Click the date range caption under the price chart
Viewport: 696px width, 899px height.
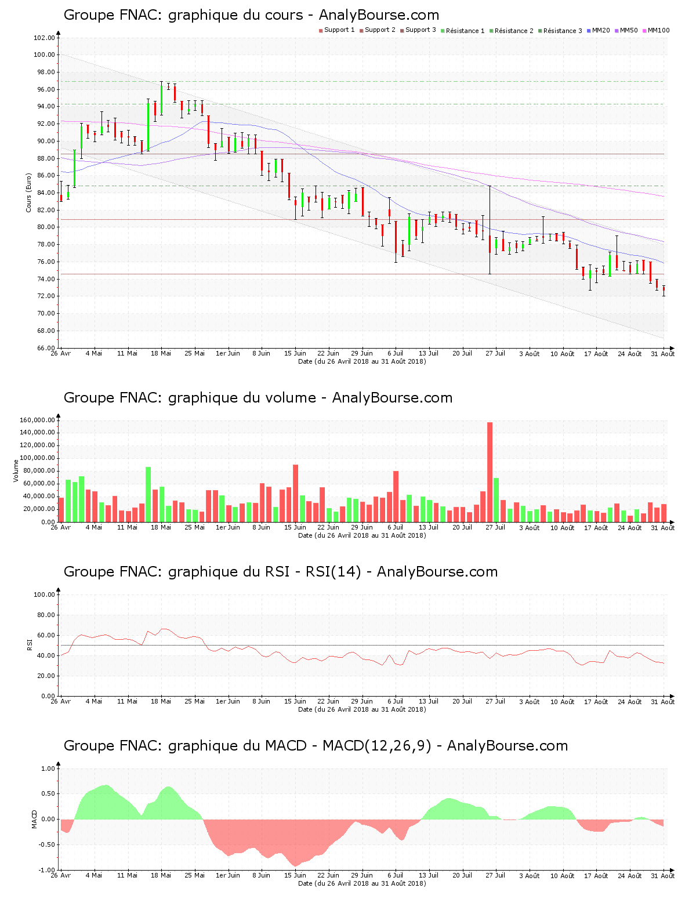pos(362,361)
